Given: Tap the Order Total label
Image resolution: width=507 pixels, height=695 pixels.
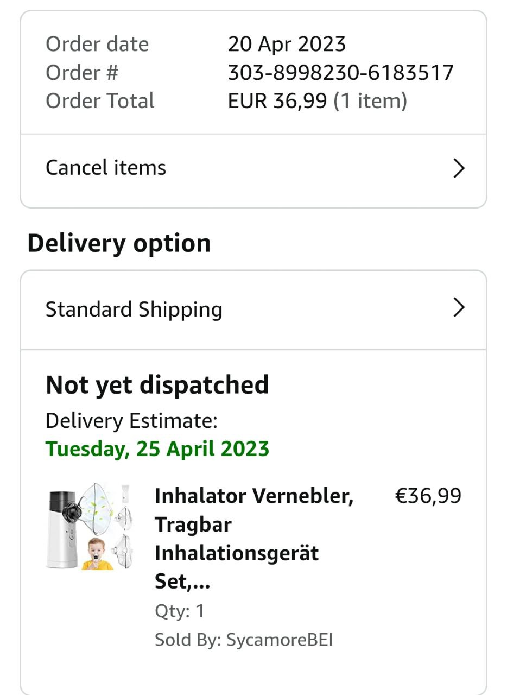Looking at the screenshot, I should pyautogui.click(x=100, y=101).
